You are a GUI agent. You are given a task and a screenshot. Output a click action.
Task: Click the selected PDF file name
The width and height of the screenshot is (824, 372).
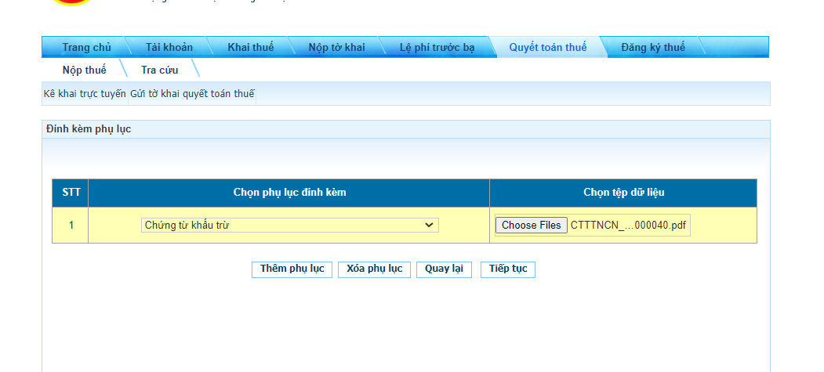click(x=628, y=226)
